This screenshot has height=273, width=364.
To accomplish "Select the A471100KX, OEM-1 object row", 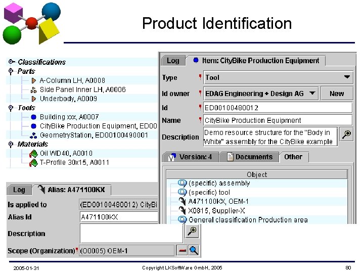I will pyautogui.click(x=257, y=201).
